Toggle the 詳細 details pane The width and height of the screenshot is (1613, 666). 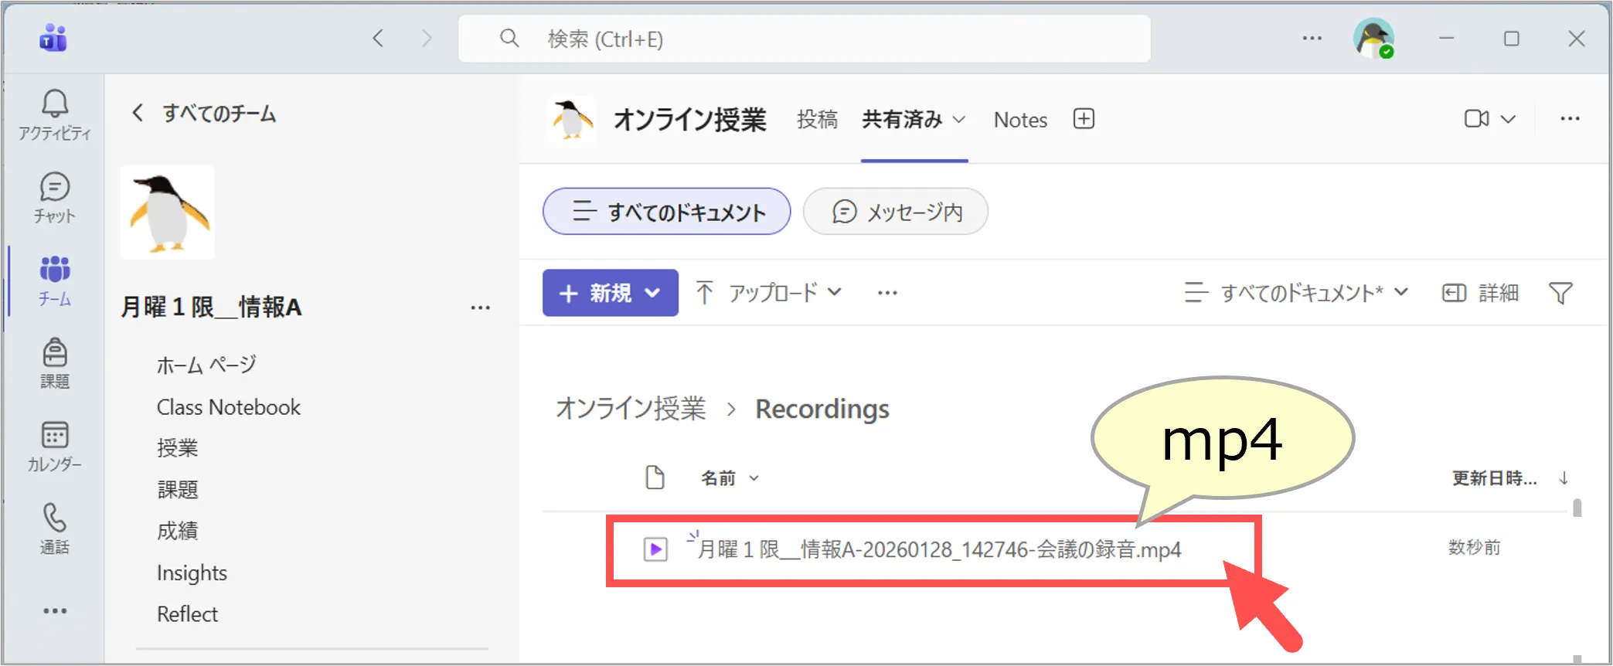pos(1480,294)
